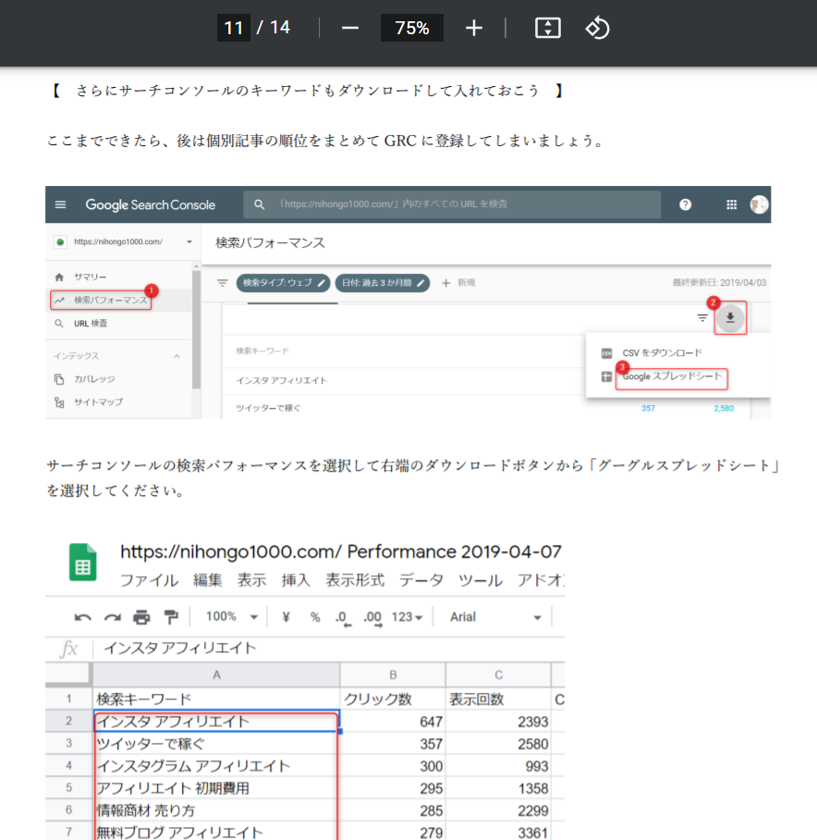
Task: Click the print icon in Sheets toolbar
Action: [140, 617]
